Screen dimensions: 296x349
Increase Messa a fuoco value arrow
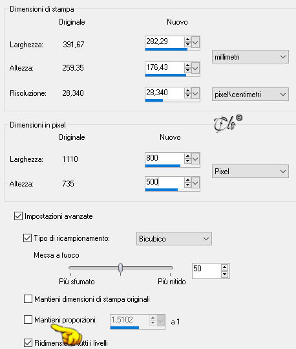click(x=225, y=267)
